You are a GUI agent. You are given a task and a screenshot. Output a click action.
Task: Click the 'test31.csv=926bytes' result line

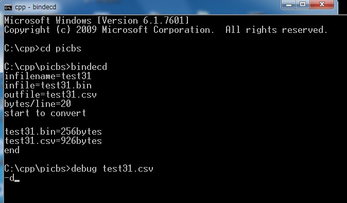(x=53, y=141)
